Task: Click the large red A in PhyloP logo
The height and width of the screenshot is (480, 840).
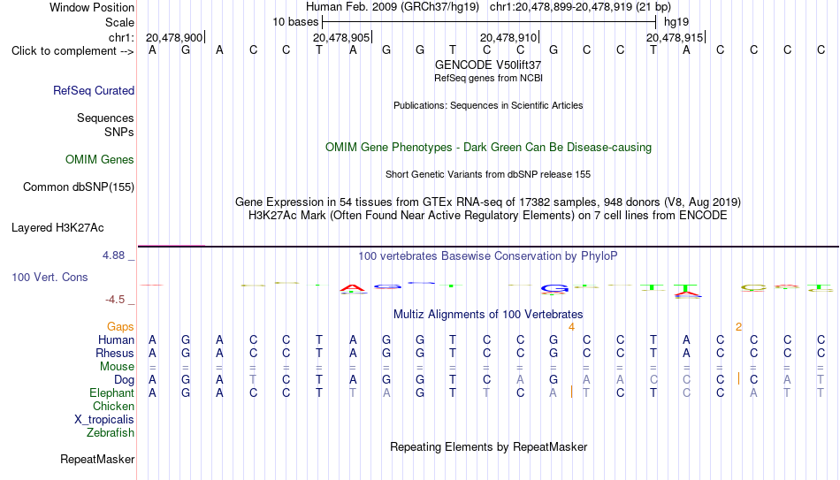Action: click(x=352, y=288)
